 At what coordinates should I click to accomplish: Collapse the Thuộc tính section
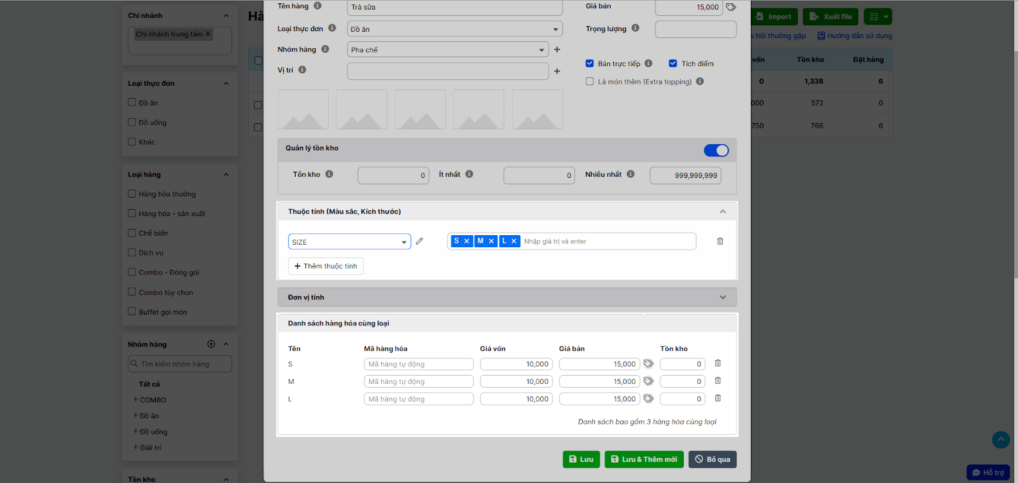723,212
